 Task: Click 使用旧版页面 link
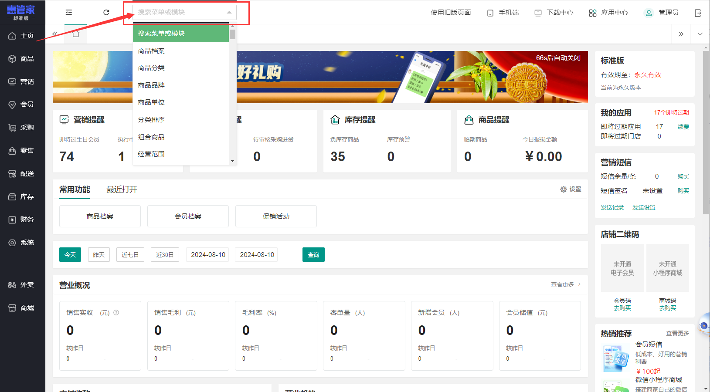451,13
